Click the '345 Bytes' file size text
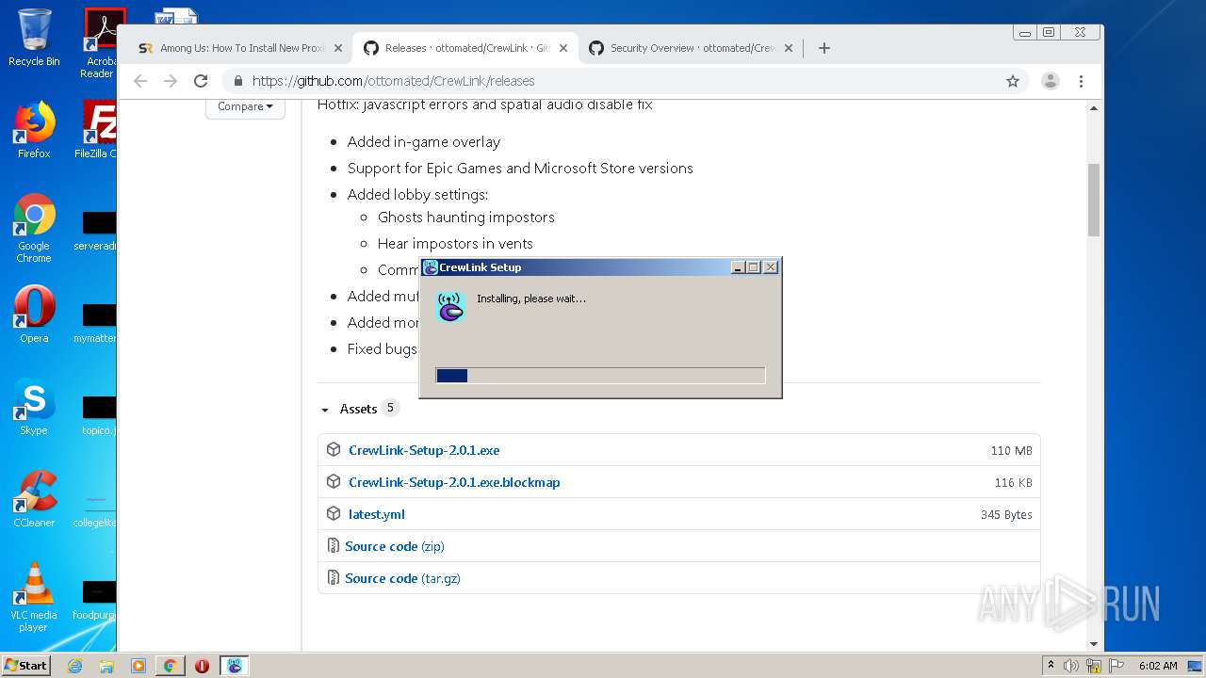 click(1006, 515)
